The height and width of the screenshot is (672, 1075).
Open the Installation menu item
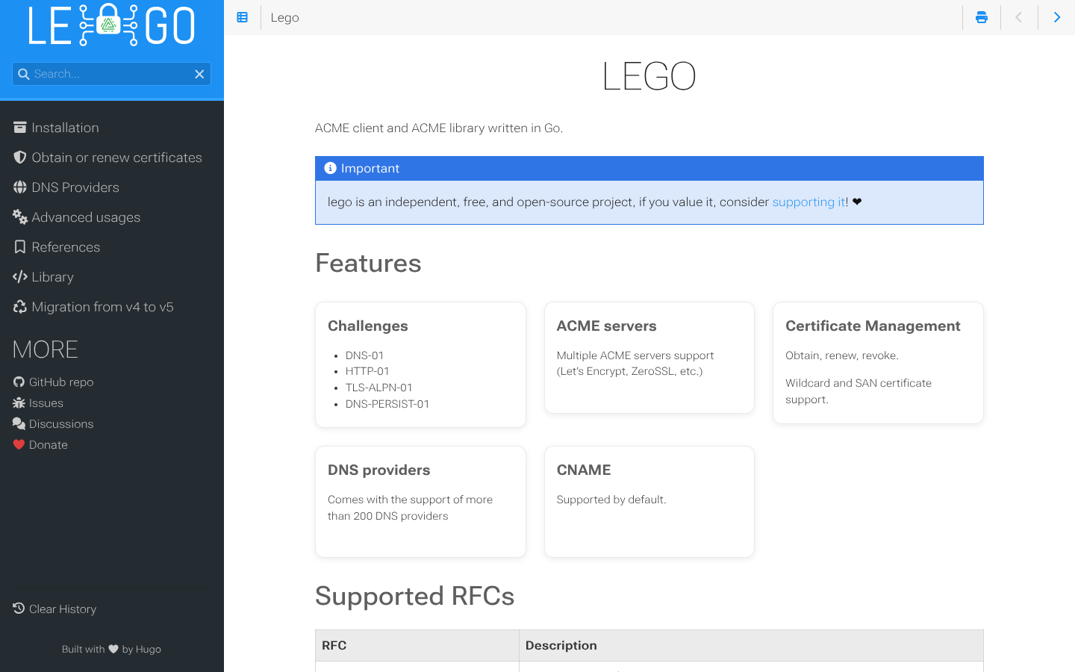(65, 128)
